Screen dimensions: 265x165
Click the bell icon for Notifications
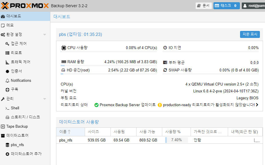pos(7,81)
